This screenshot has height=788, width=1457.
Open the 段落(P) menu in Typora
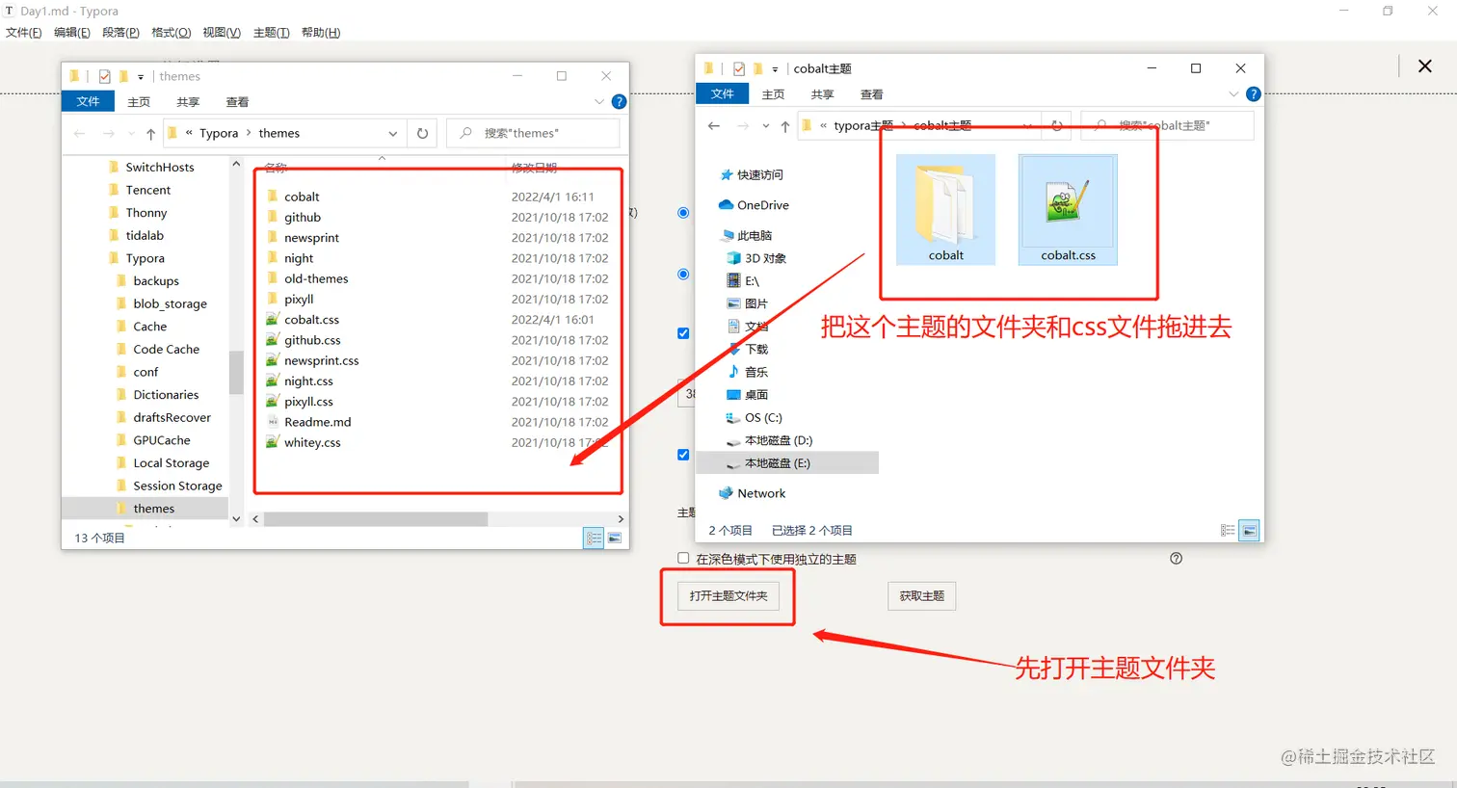[120, 33]
